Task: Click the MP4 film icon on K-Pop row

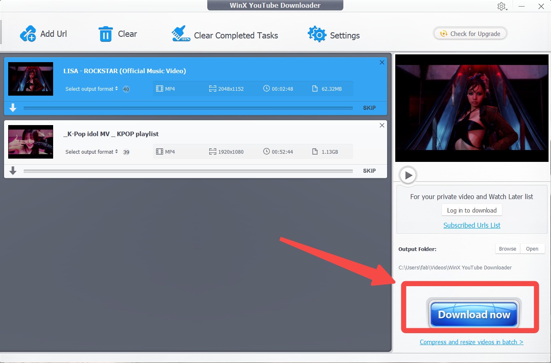Action: click(x=159, y=152)
